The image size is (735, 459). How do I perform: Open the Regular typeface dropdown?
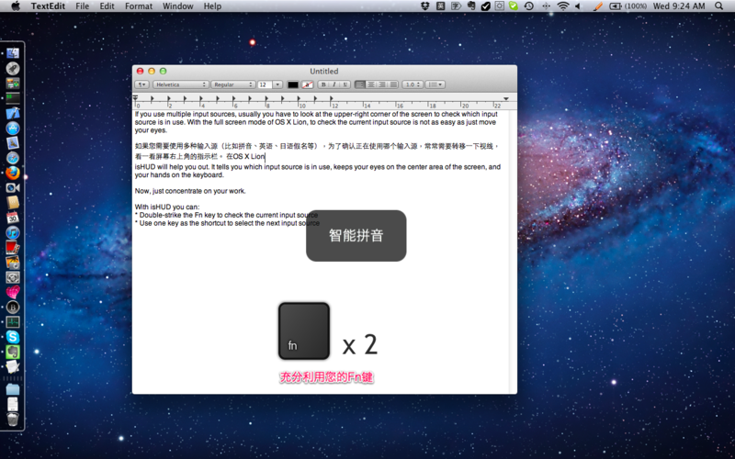click(232, 84)
